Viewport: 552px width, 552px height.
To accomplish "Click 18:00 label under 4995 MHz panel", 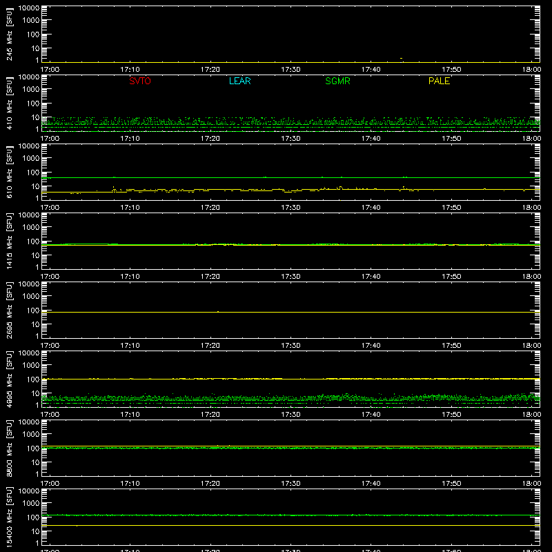I will pos(531,415).
